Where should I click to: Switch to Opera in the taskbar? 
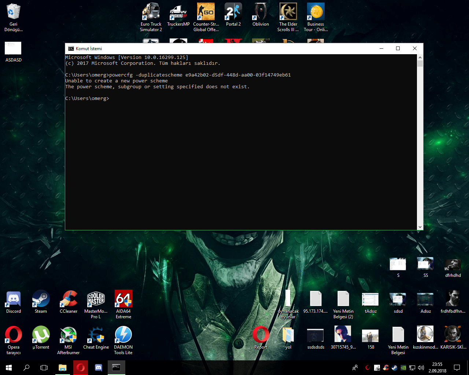click(x=81, y=368)
